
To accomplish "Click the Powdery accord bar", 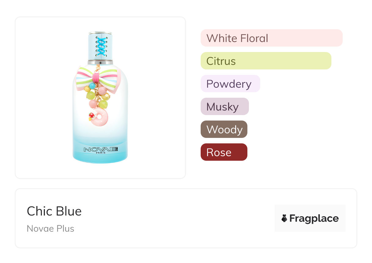I will tap(230, 84).
